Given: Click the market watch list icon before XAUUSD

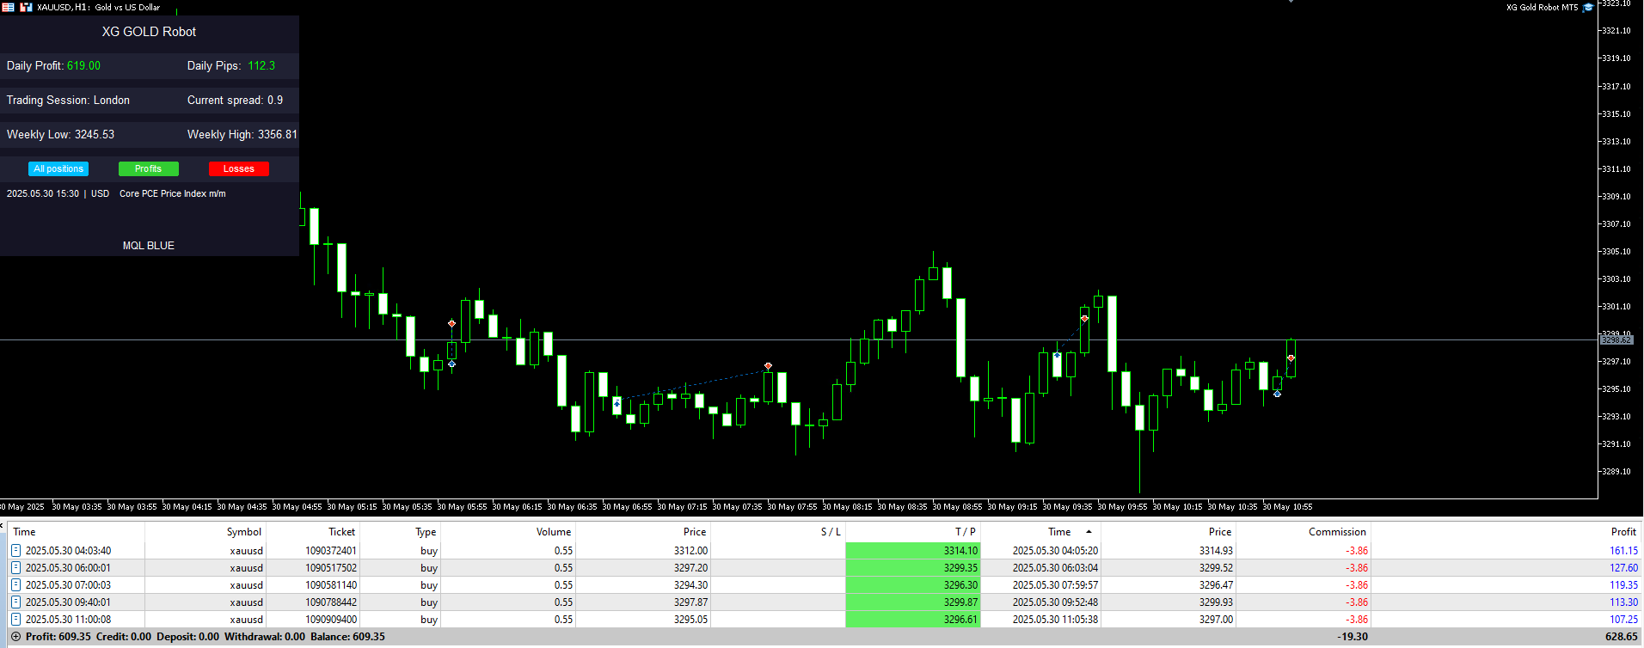Looking at the screenshot, I should (8, 7).
